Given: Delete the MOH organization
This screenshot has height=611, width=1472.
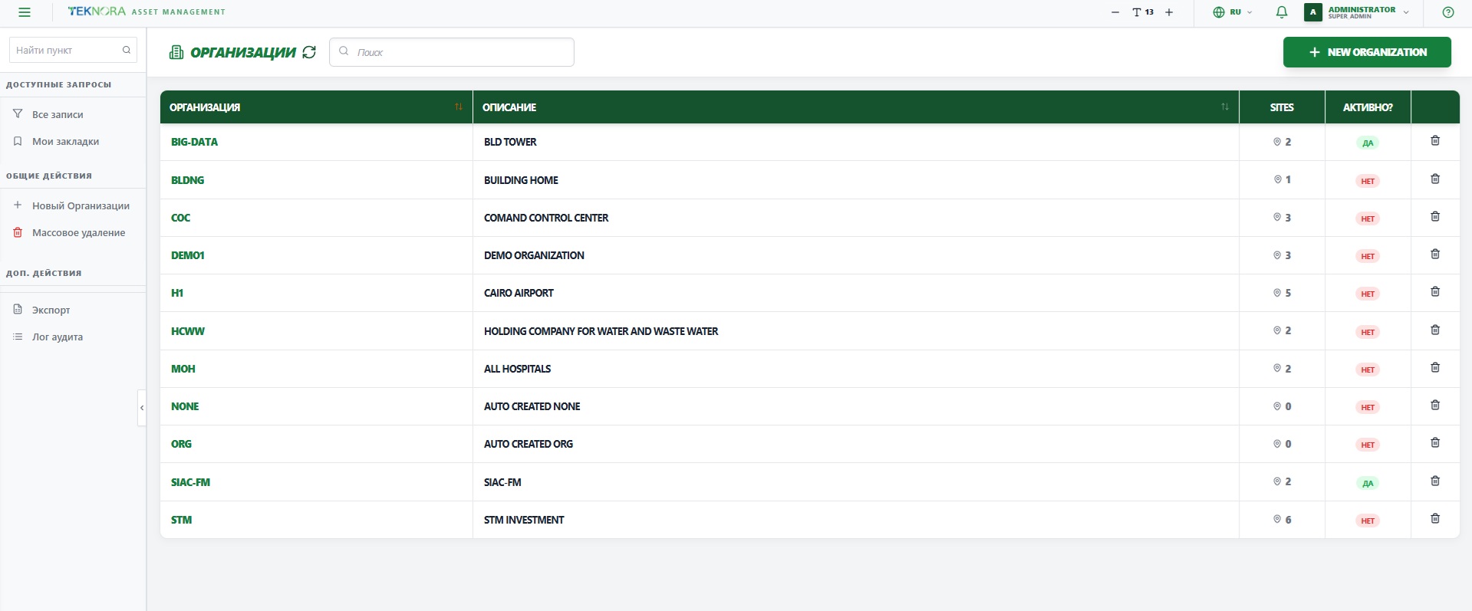Looking at the screenshot, I should pyautogui.click(x=1435, y=367).
